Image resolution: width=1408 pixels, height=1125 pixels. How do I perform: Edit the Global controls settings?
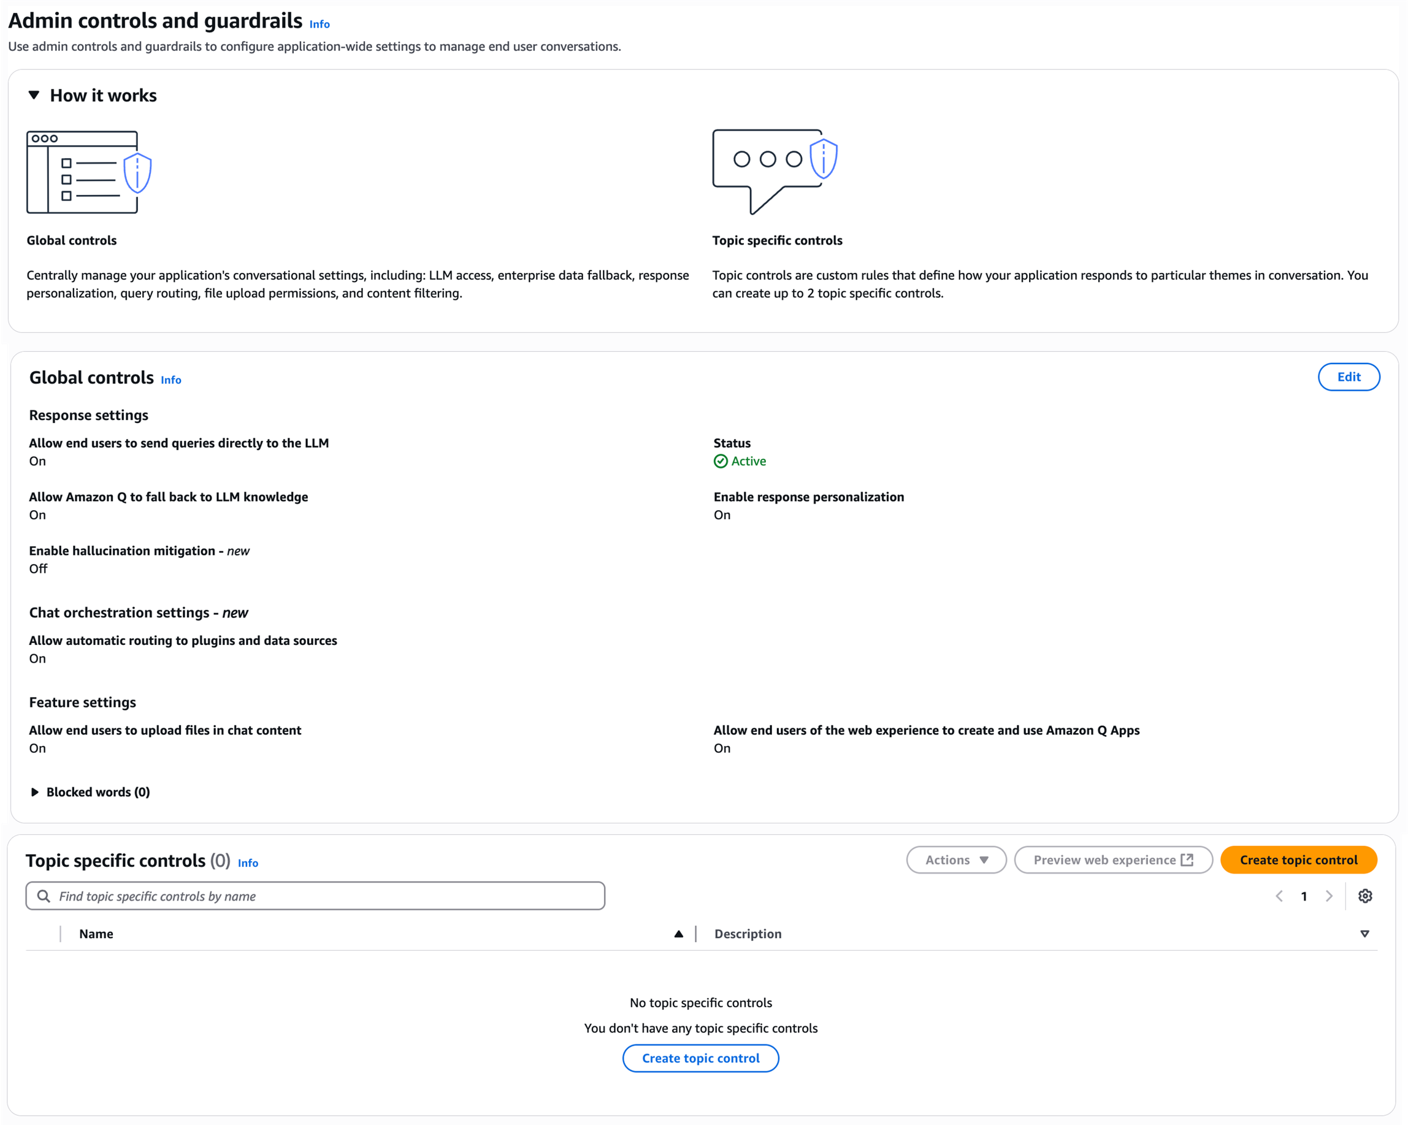pos(1348,377)
